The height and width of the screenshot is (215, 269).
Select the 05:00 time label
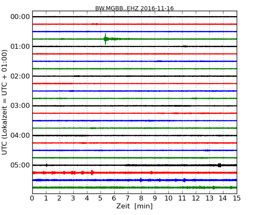(x=20, y=165)
